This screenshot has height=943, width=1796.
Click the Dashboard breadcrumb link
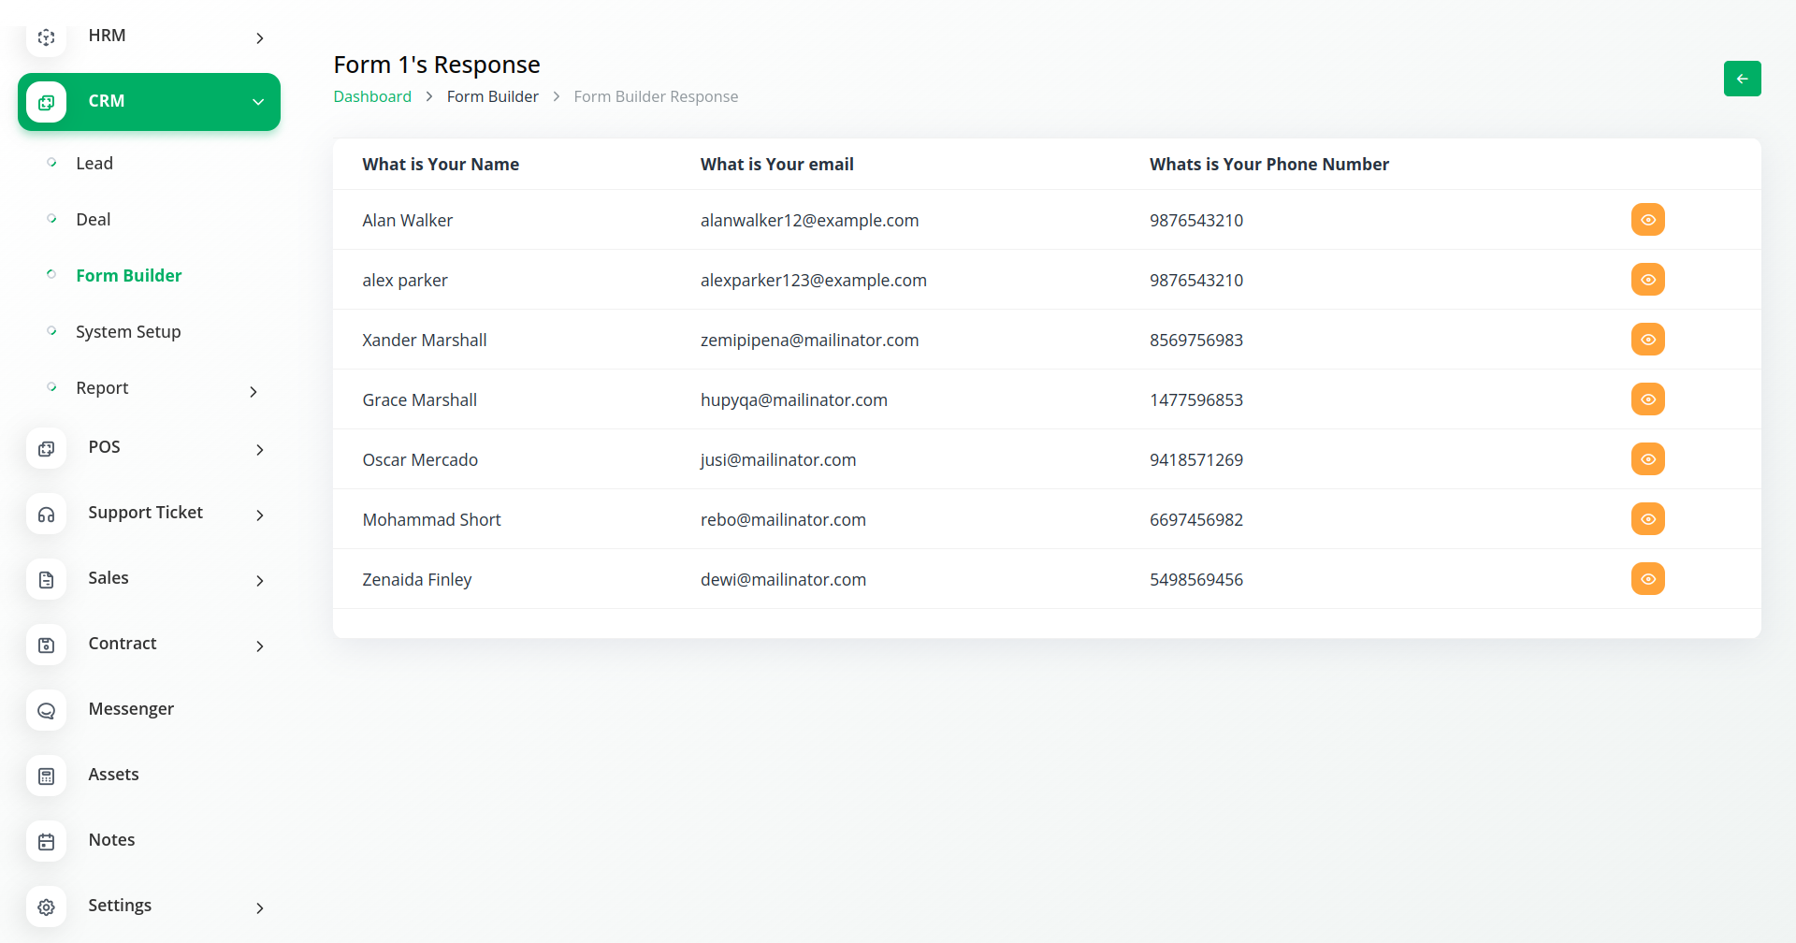click(x=372, y=97)
